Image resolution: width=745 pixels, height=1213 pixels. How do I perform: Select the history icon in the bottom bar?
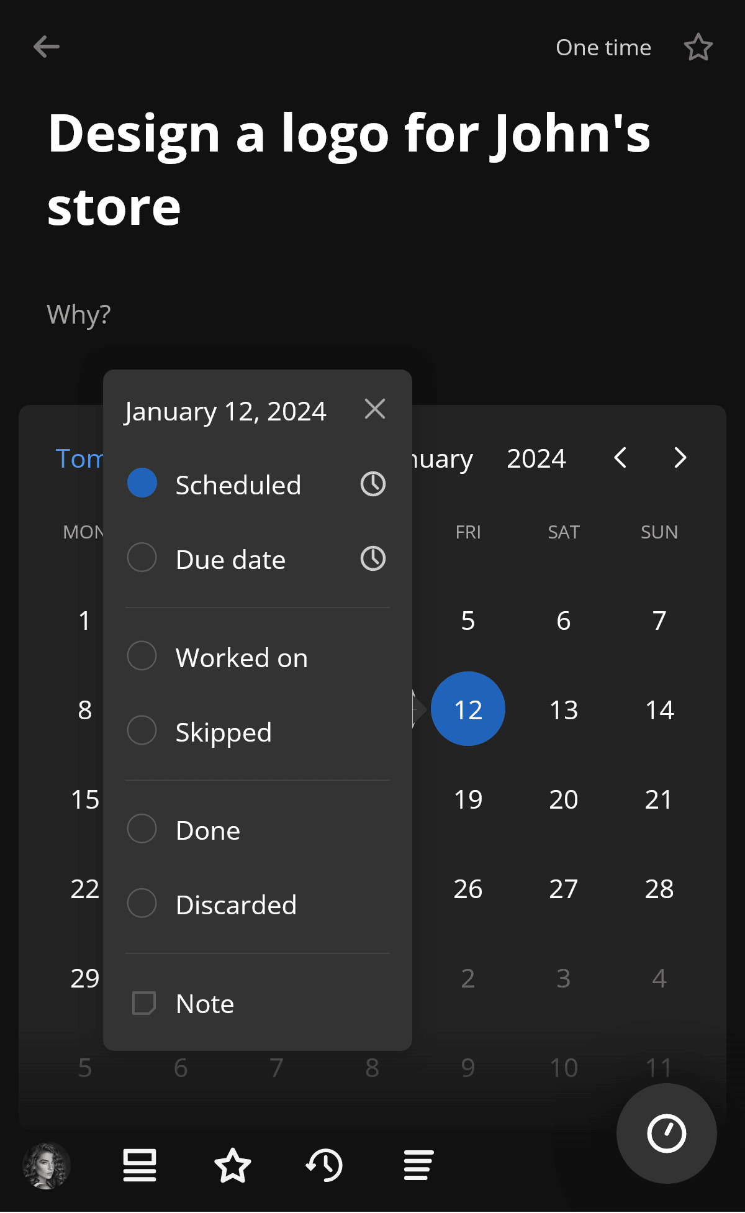(x=325, y=1165)
